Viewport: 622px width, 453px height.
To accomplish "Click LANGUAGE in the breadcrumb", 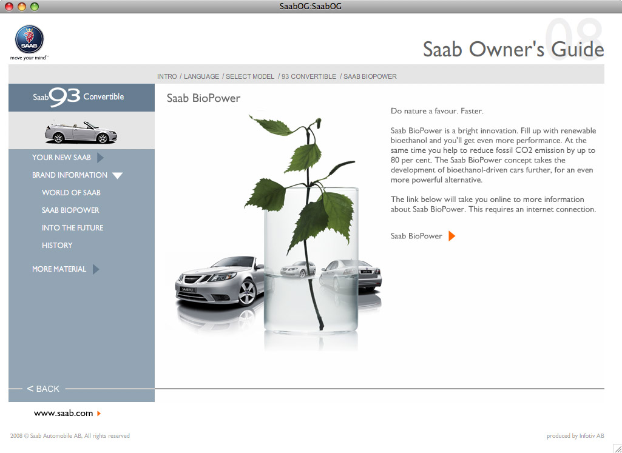I will click(201, 76).
